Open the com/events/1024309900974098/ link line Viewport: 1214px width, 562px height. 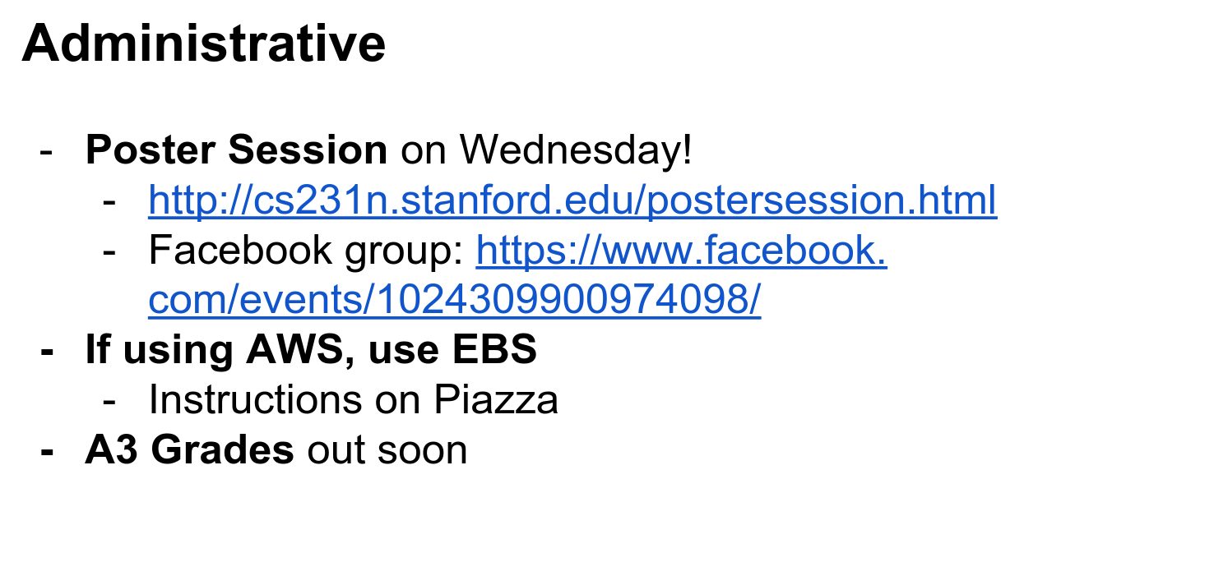pyautogui.click(x=454, y=301)
